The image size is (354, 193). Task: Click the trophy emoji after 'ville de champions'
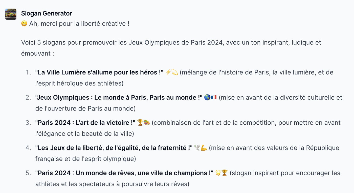pyautogui.click(x=225, y=173)
